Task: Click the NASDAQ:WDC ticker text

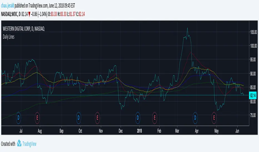Action: pyautogui.click(x=9, y=14)
